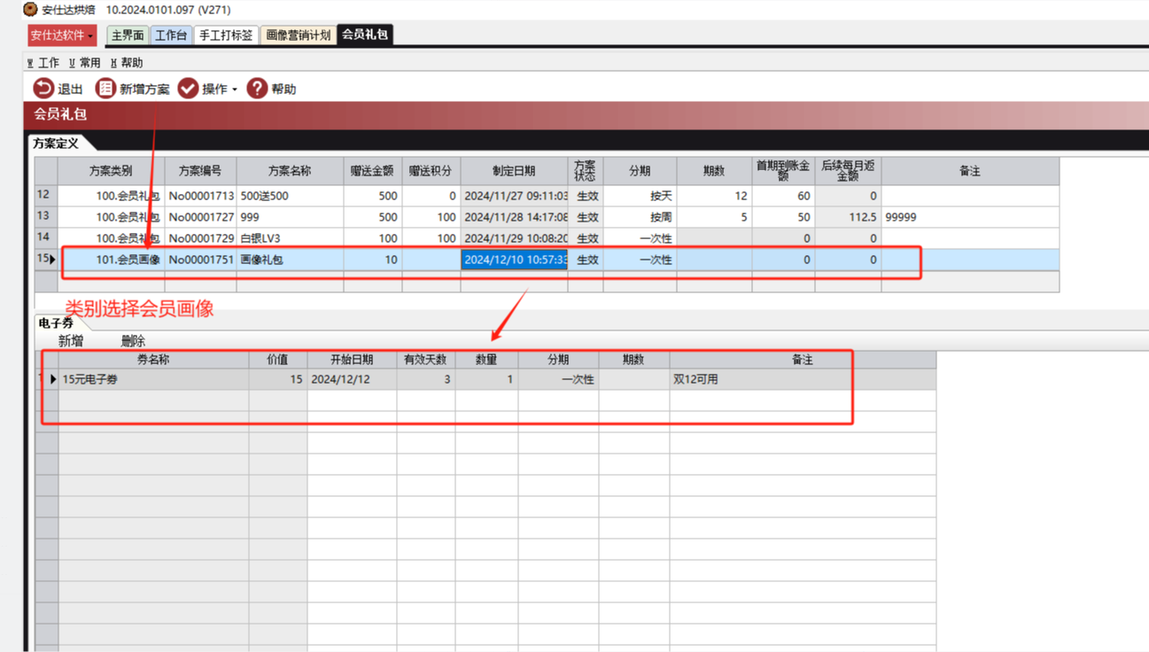Click the 有效天数 column header

point(425,360)
